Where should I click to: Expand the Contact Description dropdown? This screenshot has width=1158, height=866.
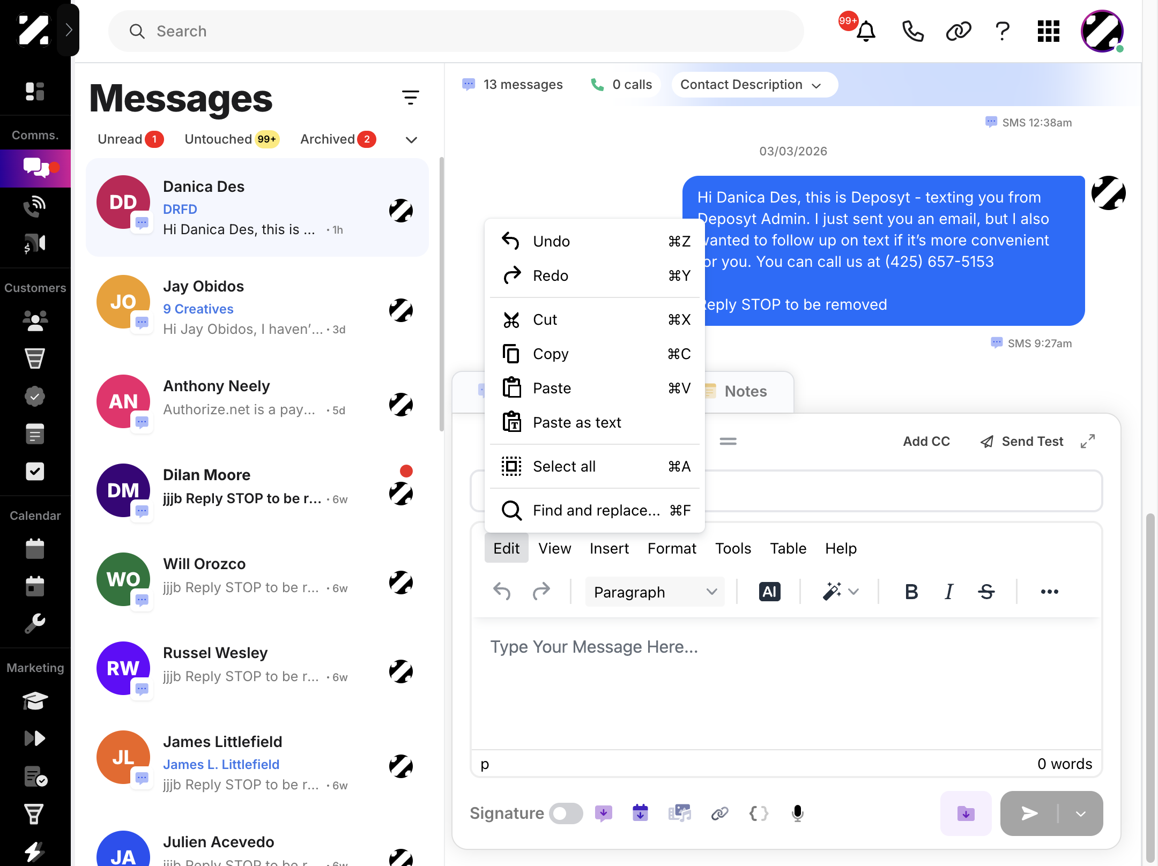coord(754,85)
